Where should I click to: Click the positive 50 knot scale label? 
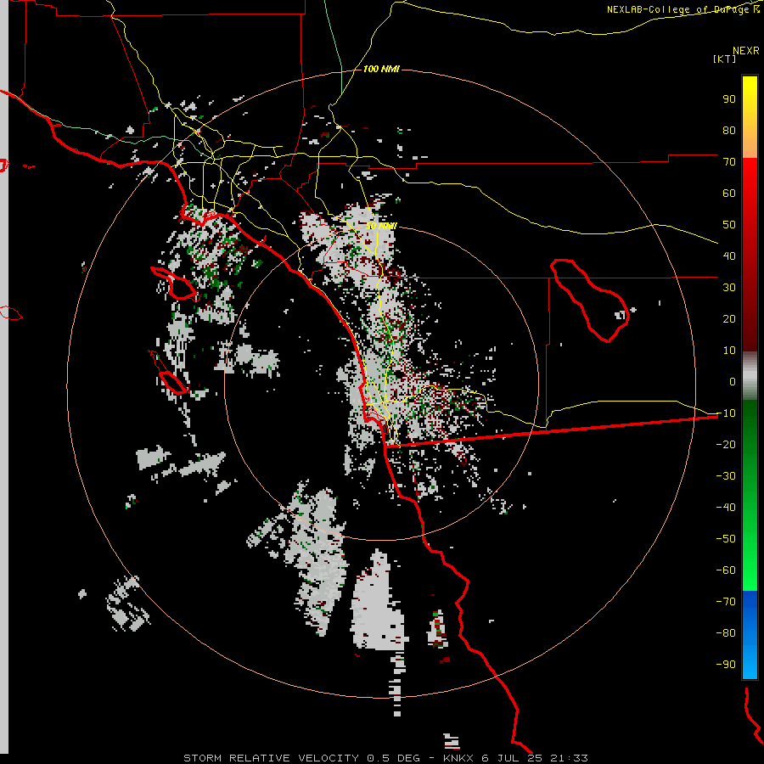[x=729, y=225]
